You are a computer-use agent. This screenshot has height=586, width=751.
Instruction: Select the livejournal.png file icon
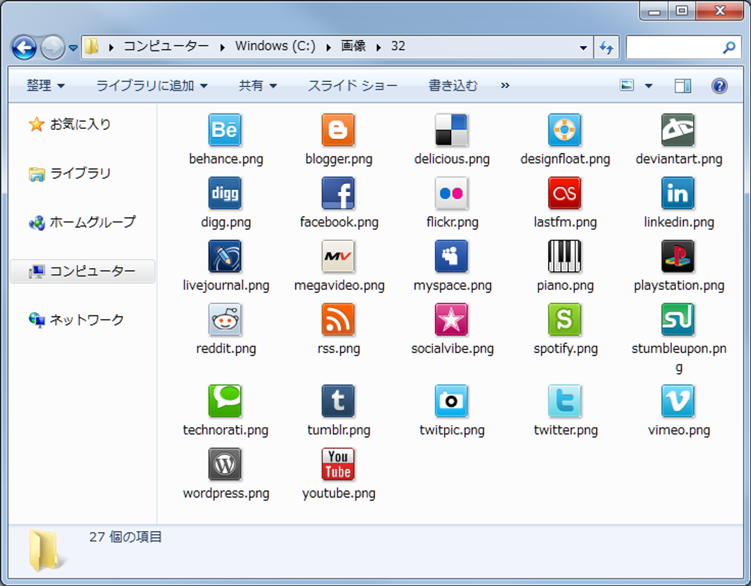click(x=225, y=256)
